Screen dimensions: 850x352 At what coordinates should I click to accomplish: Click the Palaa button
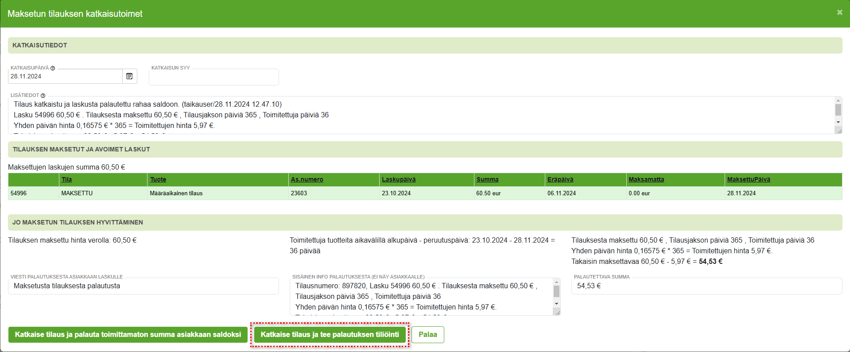[428, 335]
